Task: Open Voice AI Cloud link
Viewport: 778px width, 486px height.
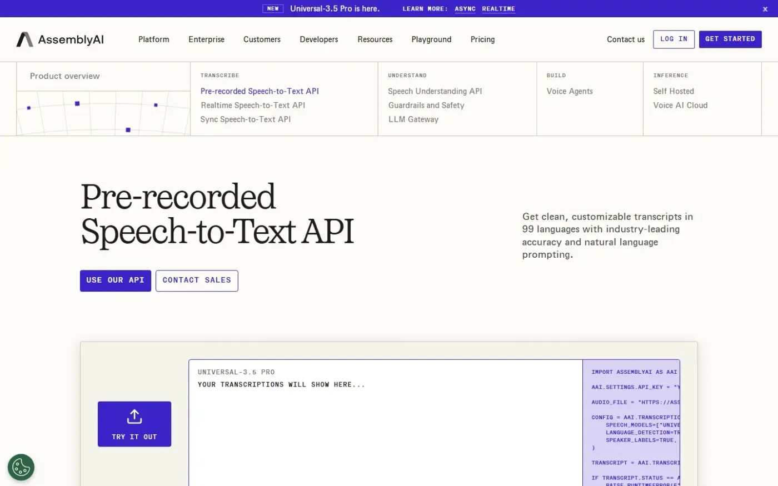Action: click(x=680, y=105)
